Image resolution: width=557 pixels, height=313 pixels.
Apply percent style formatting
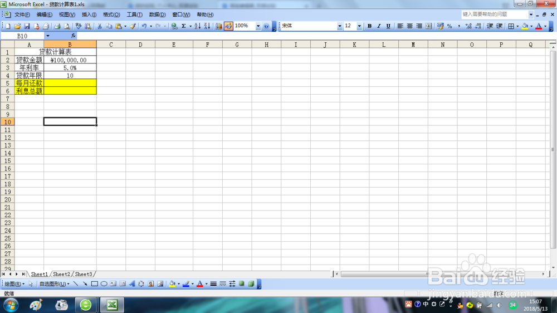pos(449,26)
